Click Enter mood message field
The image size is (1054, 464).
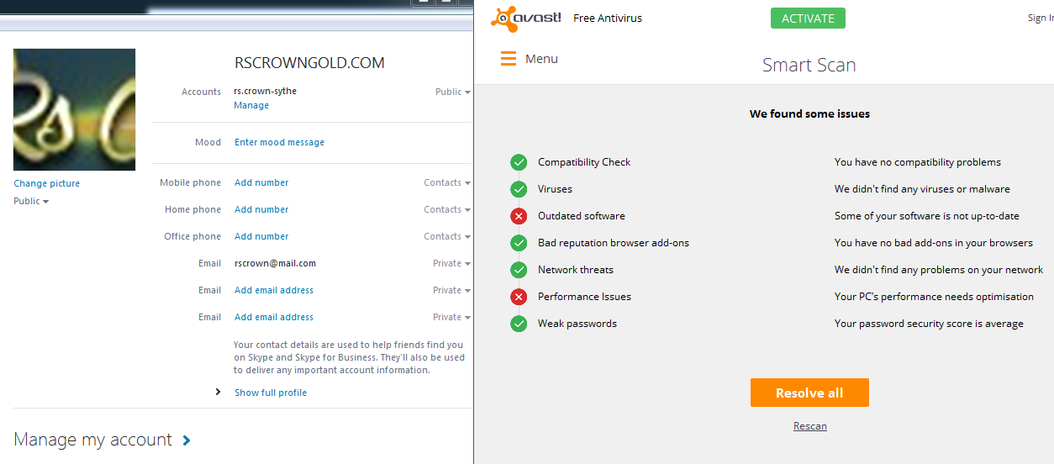[x=279, y=142]
